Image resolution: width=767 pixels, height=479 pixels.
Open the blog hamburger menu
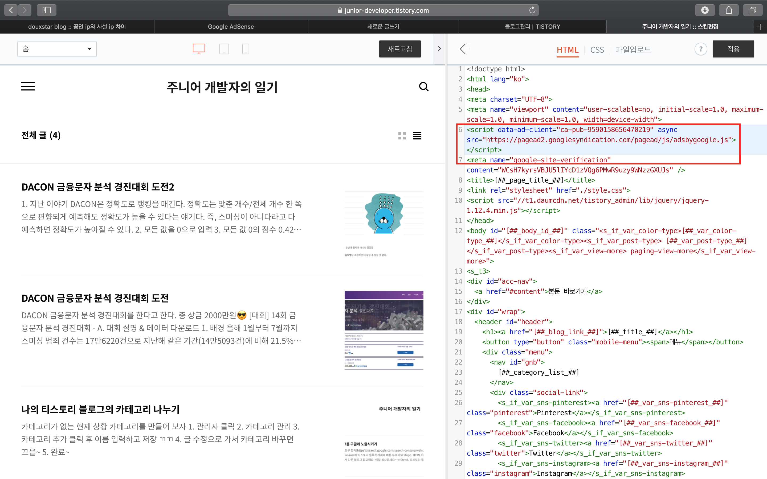point(28,86)
